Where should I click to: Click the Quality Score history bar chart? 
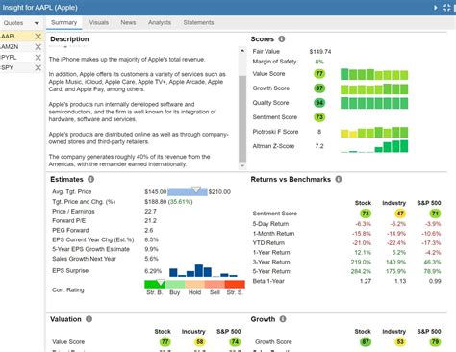pyautogui.click(x=374, y=103)
